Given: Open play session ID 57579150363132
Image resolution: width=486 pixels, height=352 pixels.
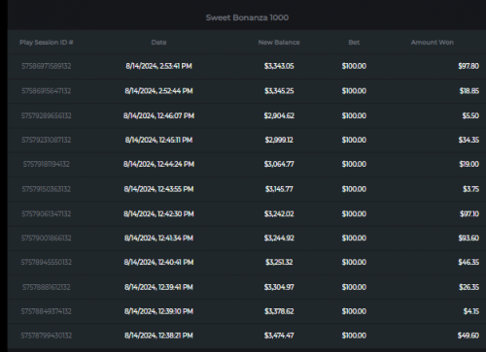Looking at the screenshot, I should click(x=47, y=189).
